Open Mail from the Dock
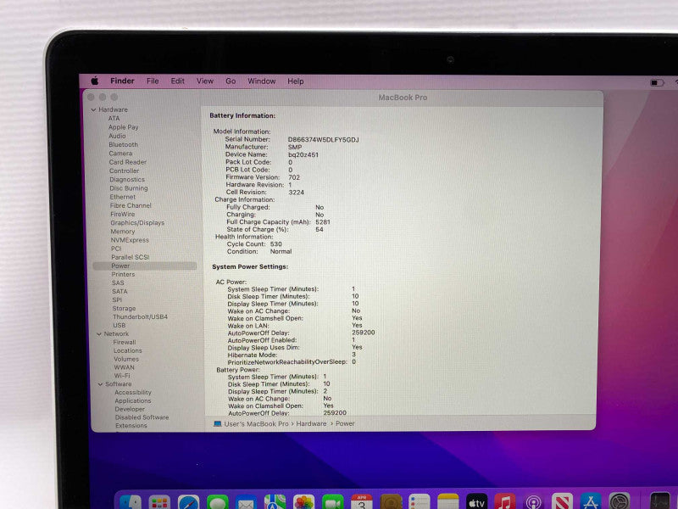This screenshot has width=678, height=509. pos(246,502)
